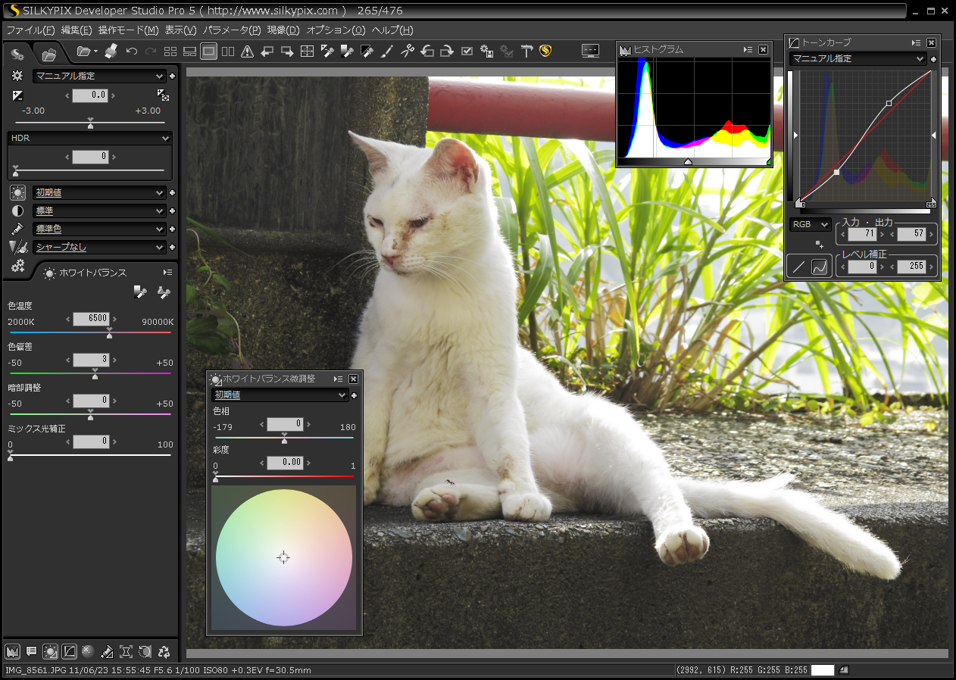956x680 pixels.
Task: Open the RGB channel dropdown in tone curve
Action: [x=809, y=223]
